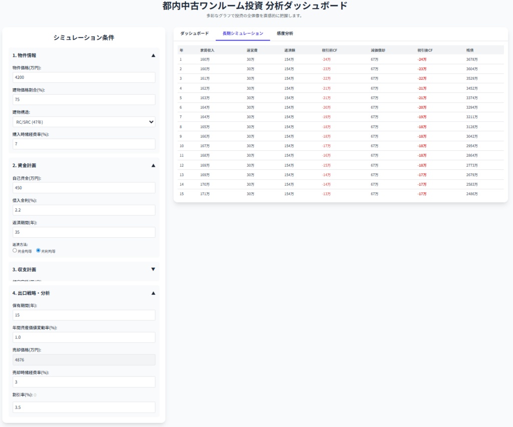
Task: Click the 都内中古ワンルーム投資 分析ダッシュボード title
Action: pyautogui.click(x=254, y=6)
